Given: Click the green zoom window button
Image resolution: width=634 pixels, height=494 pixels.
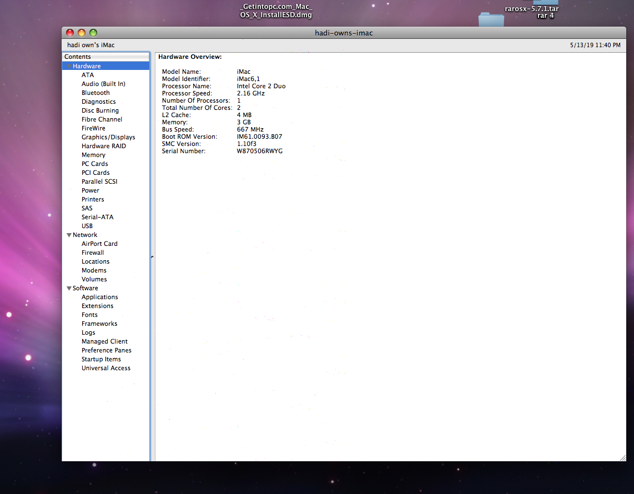Looking at the screenshot, I should tap(93, 33).
